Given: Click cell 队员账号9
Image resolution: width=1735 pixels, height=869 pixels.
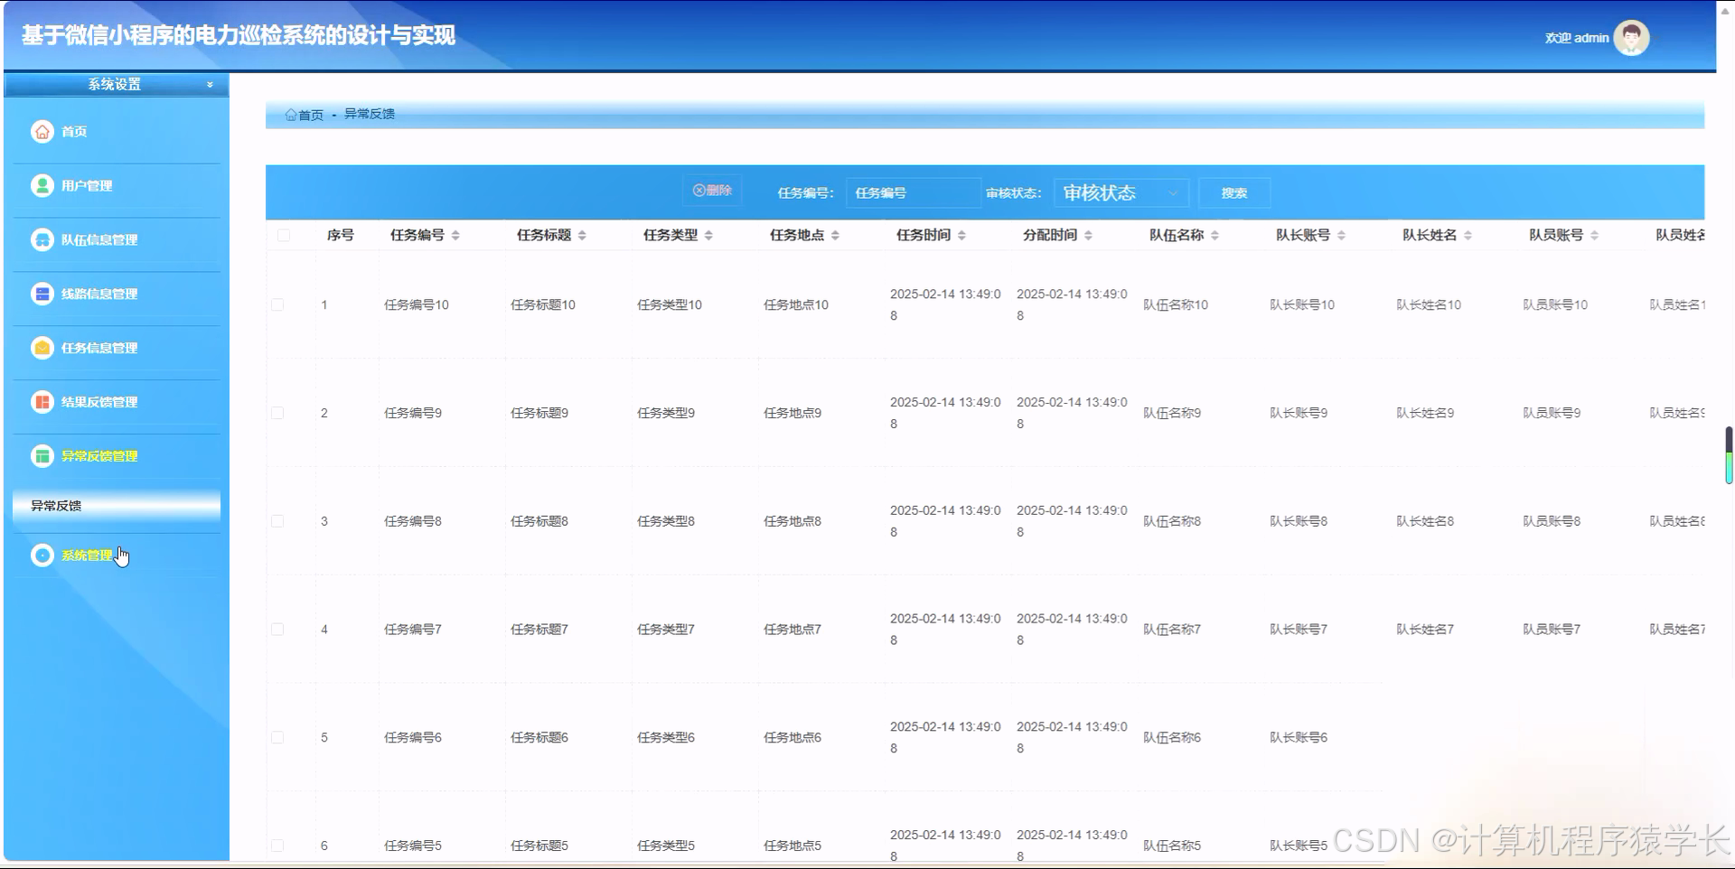Looking at the screenshot, I should [x=1552, y=413].
